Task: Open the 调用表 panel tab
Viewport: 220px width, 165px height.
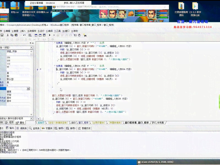Action: click(22, 128)
